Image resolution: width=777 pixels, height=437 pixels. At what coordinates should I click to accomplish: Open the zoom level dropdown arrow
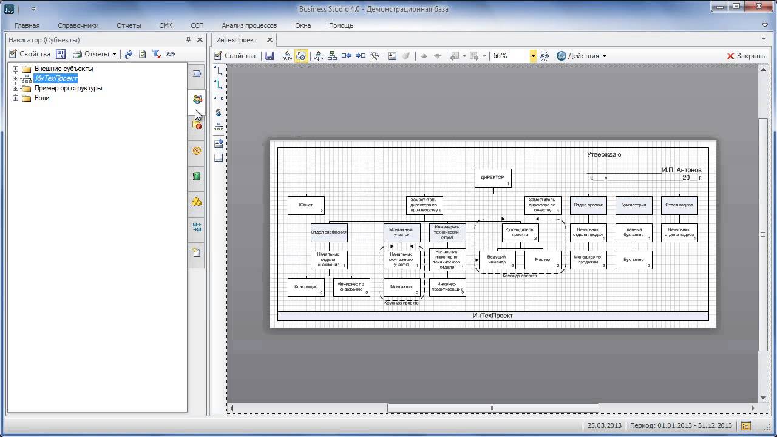pos(533,56)
